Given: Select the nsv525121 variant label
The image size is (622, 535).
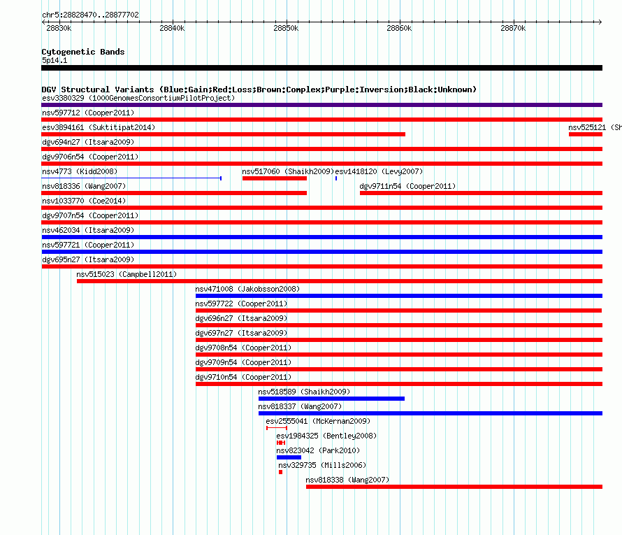Looking at the screenshot, I should pyautogui.click(x=595, y=127).
